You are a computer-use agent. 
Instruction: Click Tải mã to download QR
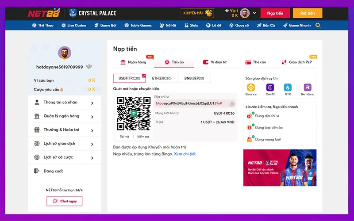click(x=124, y=137)
